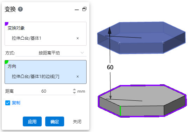Click the 60 dimension label in the viewport

110,67
